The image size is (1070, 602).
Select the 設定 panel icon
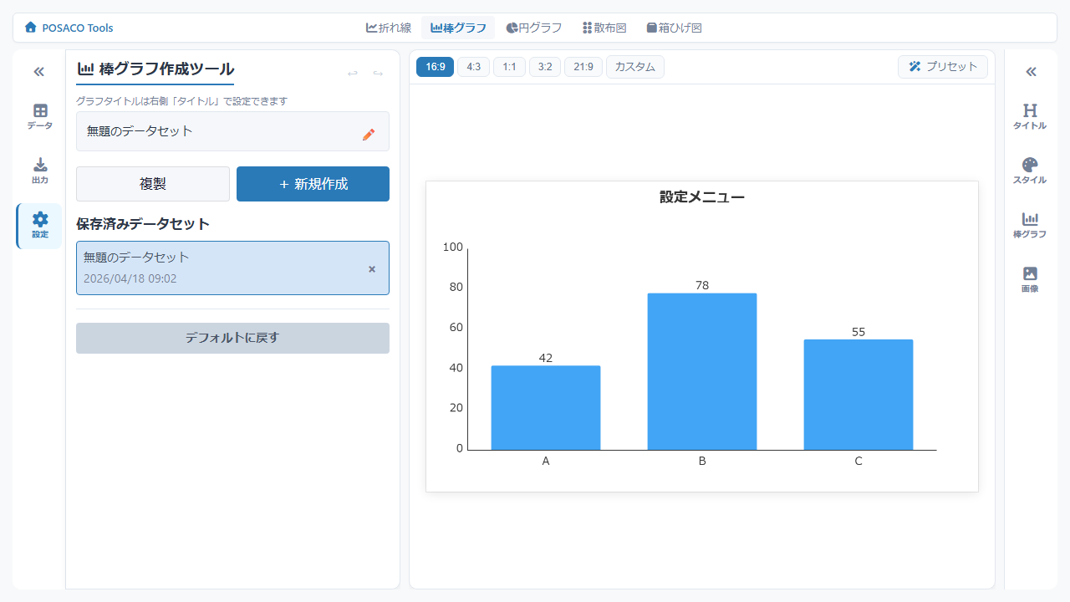click(x=38, y=226)
